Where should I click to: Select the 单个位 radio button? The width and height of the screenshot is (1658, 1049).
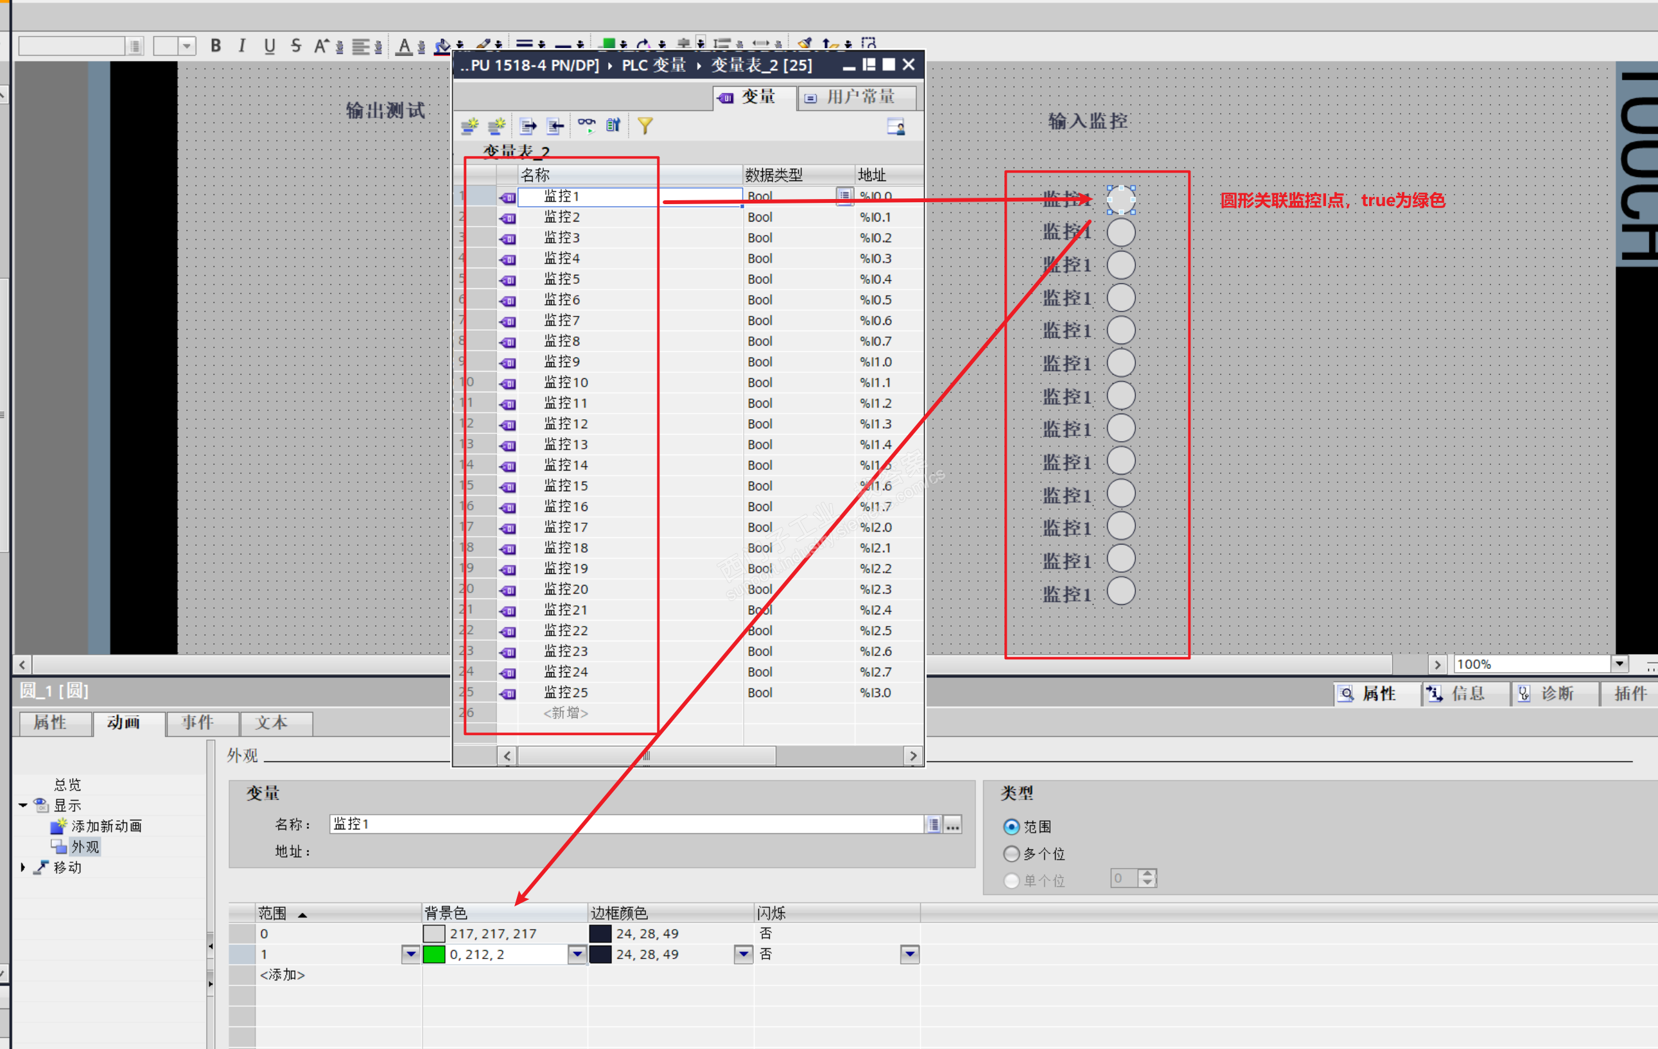(x=1011, y=880)
